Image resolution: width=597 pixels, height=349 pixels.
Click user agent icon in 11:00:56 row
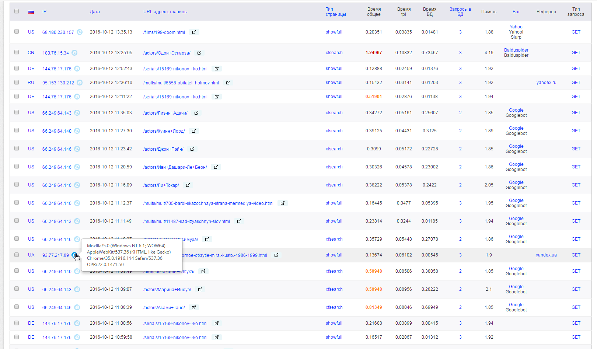(77, 323)
